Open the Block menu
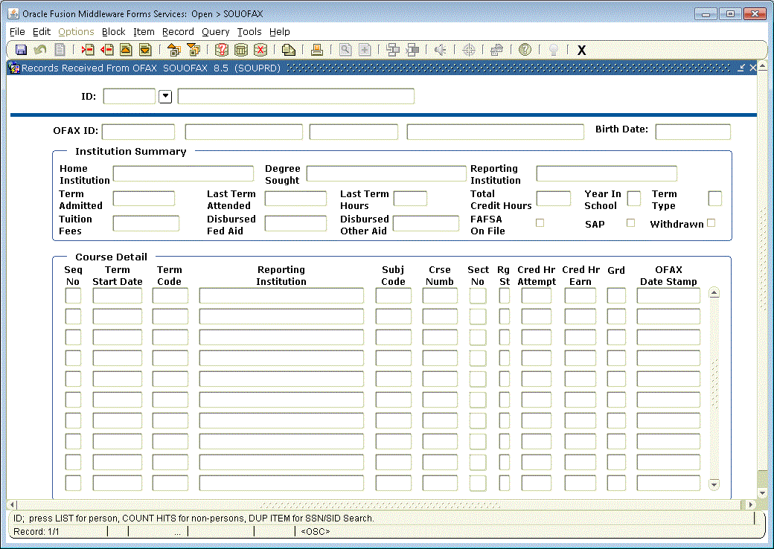Screen dimensions: 774x549 pyautogui.click(x=113, y=32)
